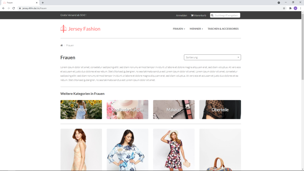This screenshot has width=304, height=171.
Task: Go back with the browser back arrow
Action: coord(4,8)
